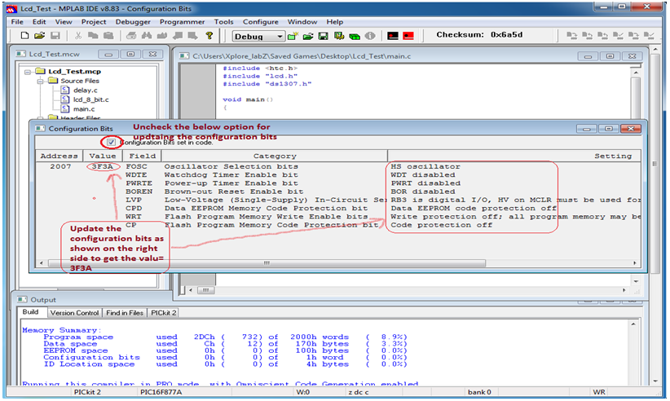670x401 pixels.
Task: Click the New Project icon beside Debug
Action: (x=293, y=37)
